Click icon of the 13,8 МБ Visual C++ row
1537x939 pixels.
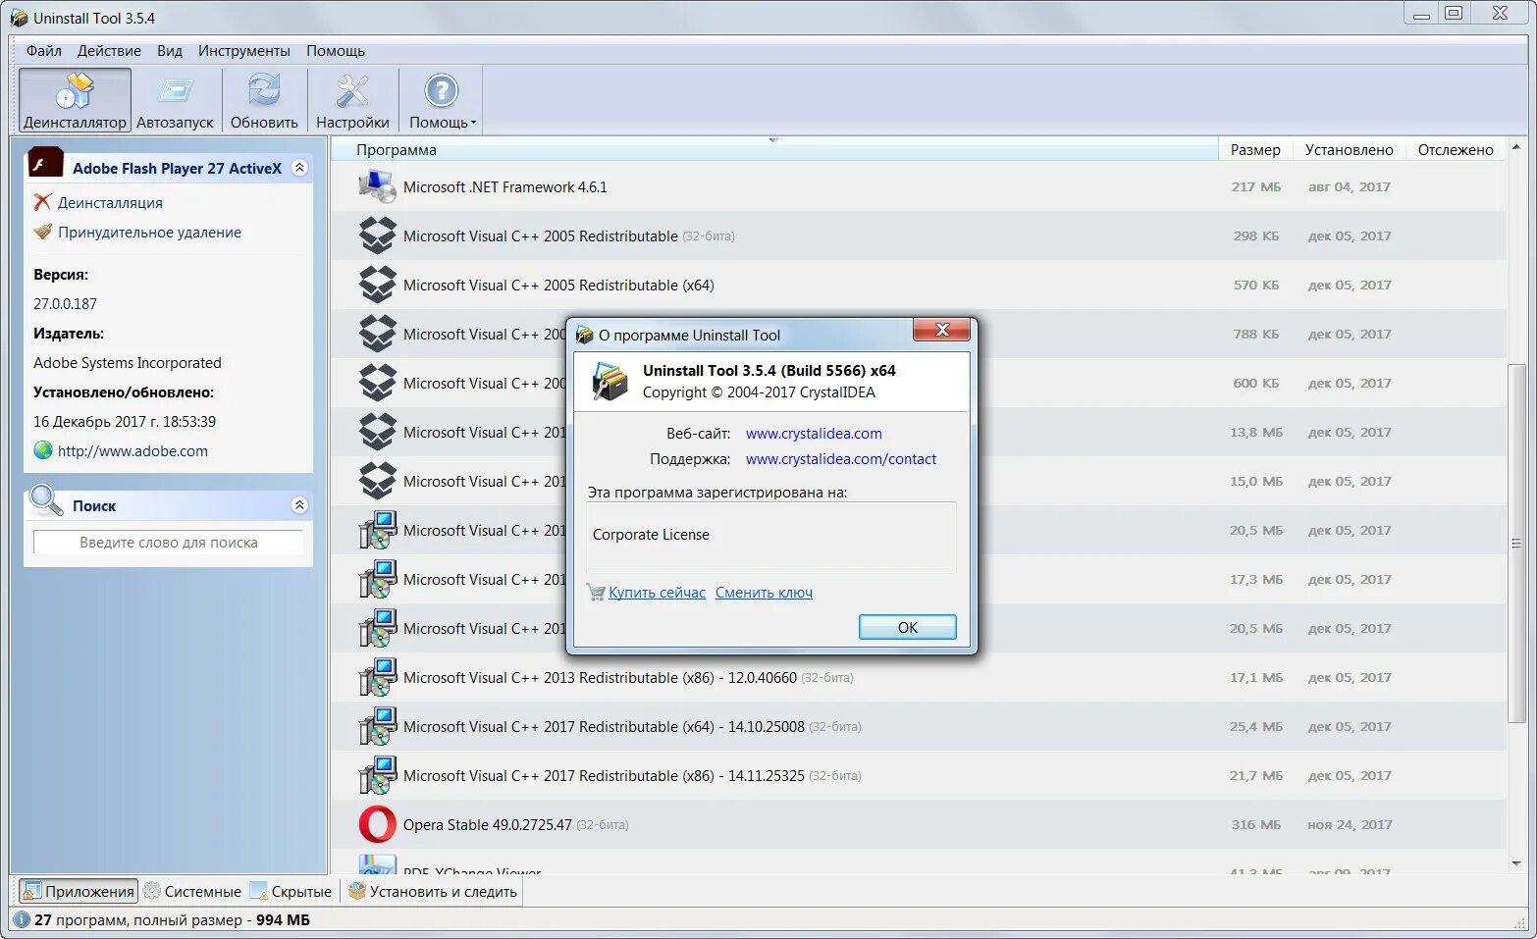(x=377, y=432)
